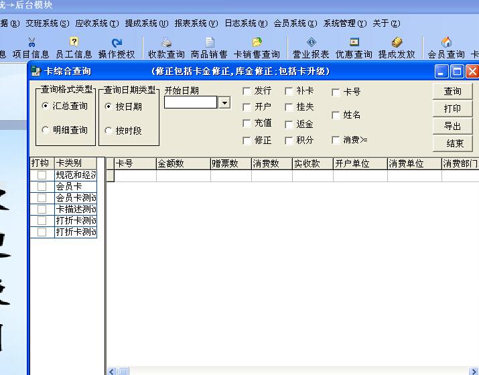
Task: Open the 交班系统(S) menu
Action: tap(48, 23)
